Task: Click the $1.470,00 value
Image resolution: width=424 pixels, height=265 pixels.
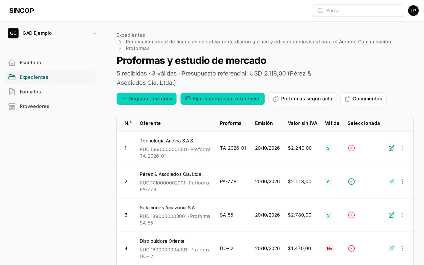Action: point(299,248)
